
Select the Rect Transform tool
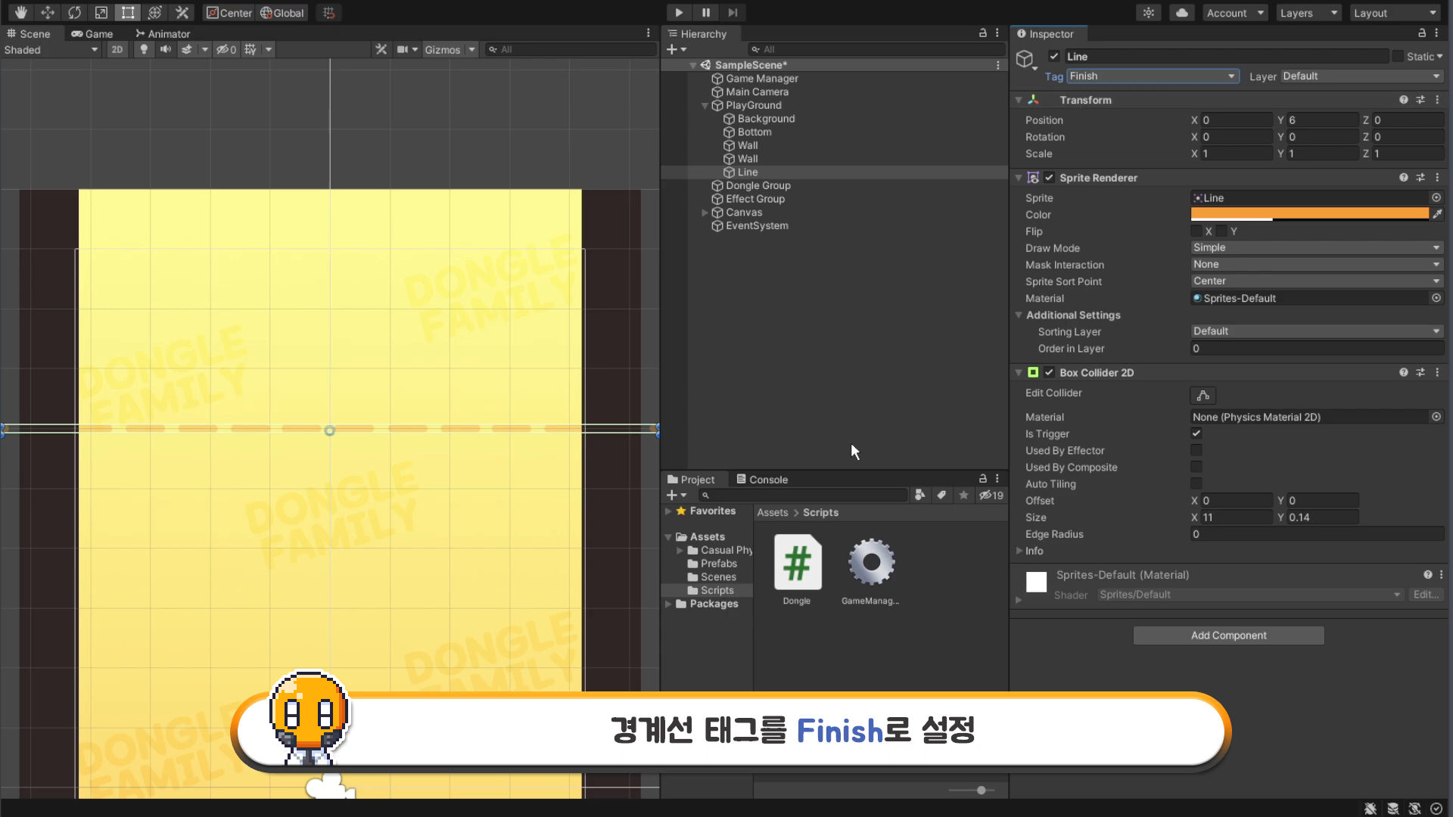point(128,13)
